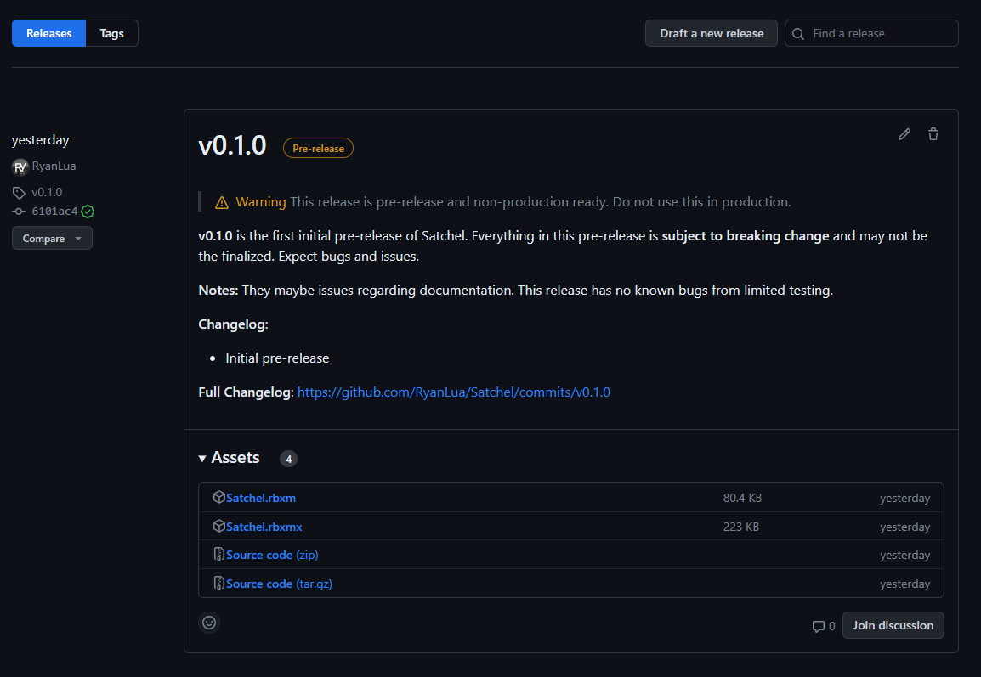Click the delete release trash icon
The height and width of the screenshot is (677, 981).
point(933,134)
